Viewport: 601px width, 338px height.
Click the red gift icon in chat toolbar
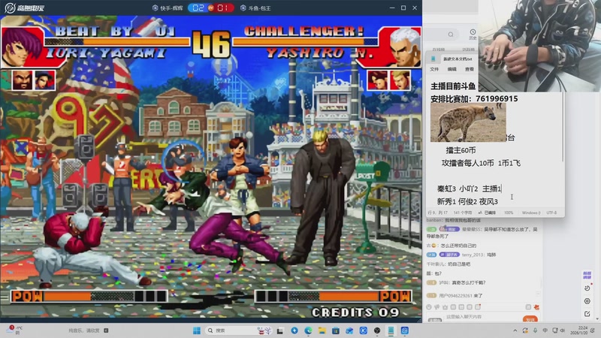click(x=536, y=307)
